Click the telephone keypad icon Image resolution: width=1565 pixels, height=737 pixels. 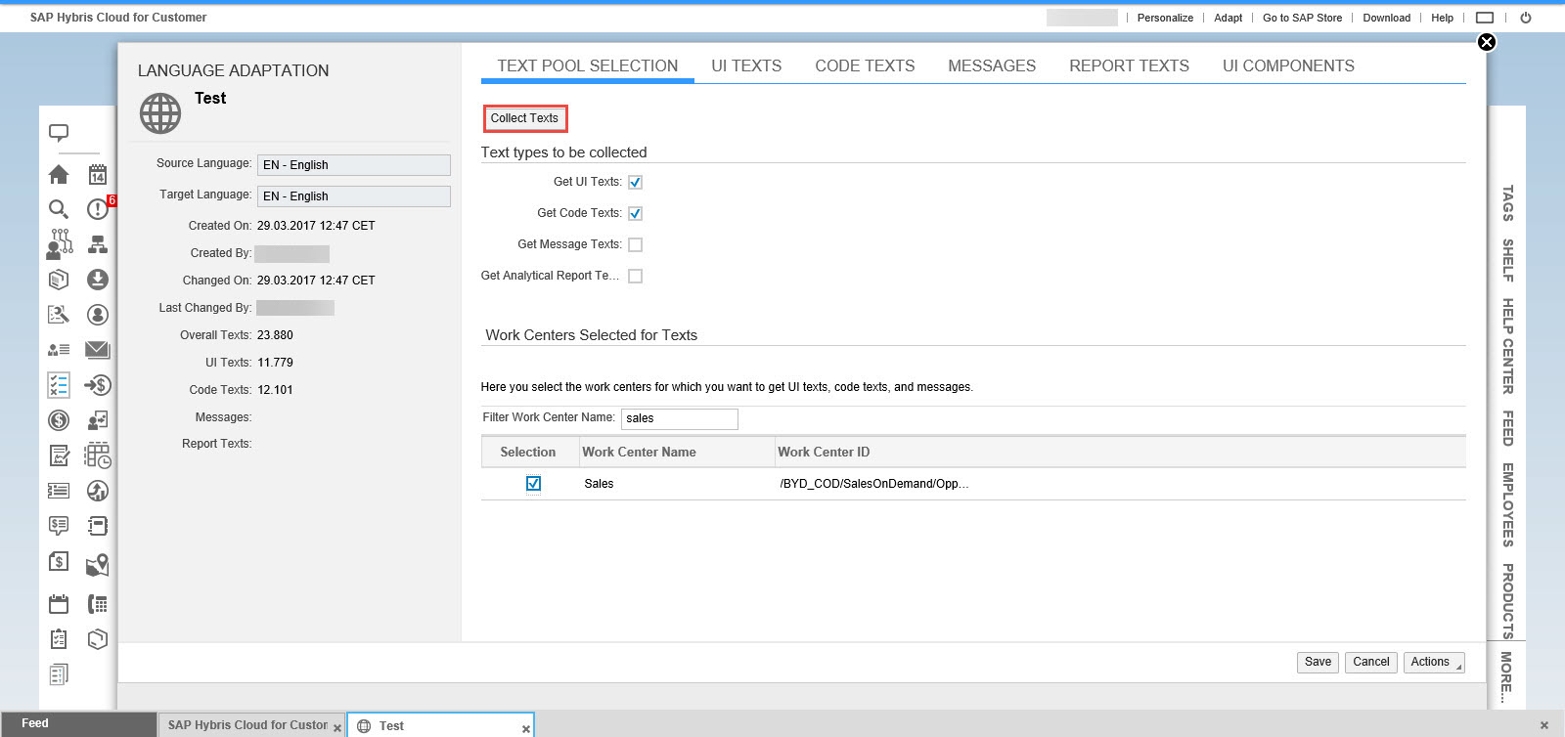pos(98,604)
